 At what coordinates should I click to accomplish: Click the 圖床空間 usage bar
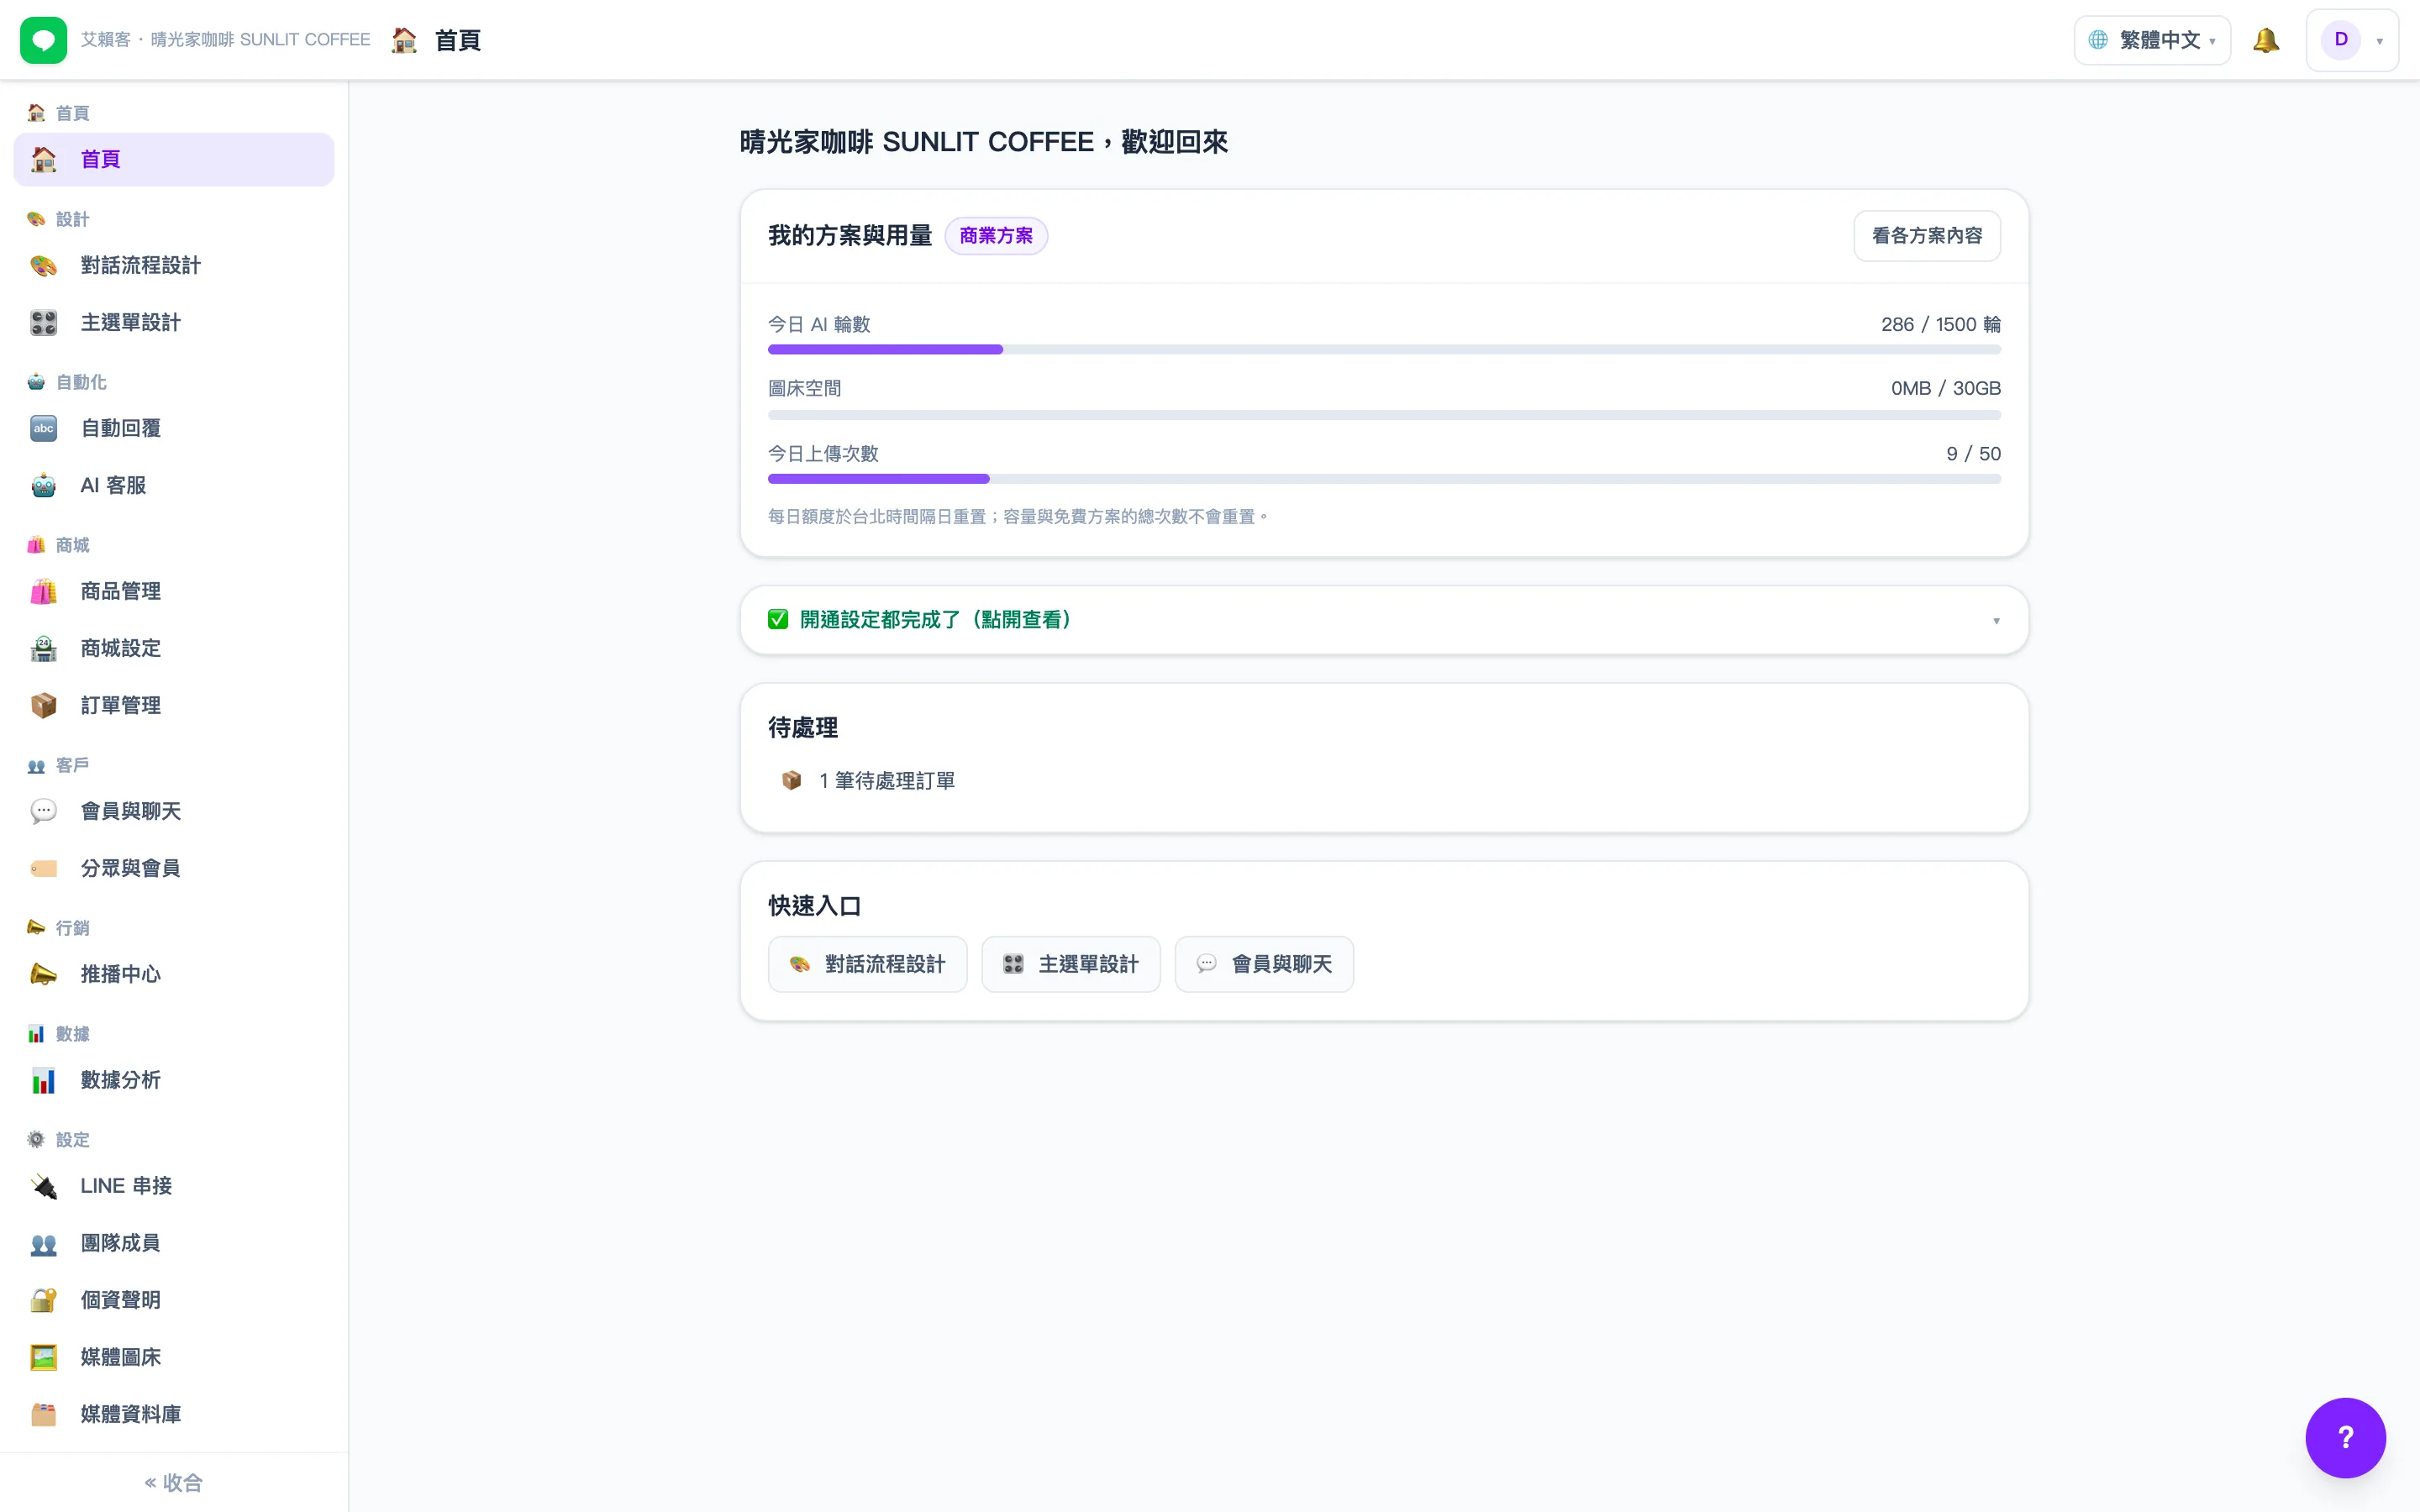1384,414
